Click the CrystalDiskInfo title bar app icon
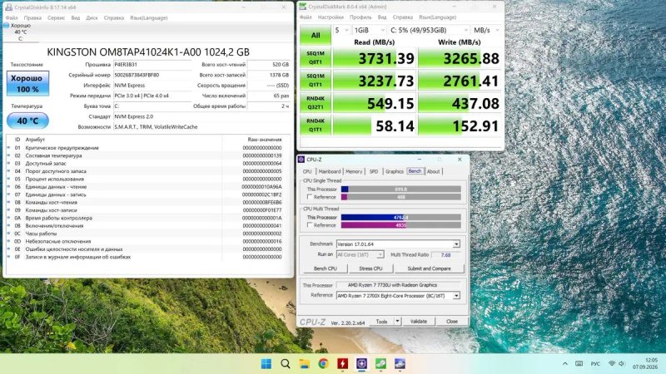This screenshot has height=374, width=666. (x=8, y=7)
